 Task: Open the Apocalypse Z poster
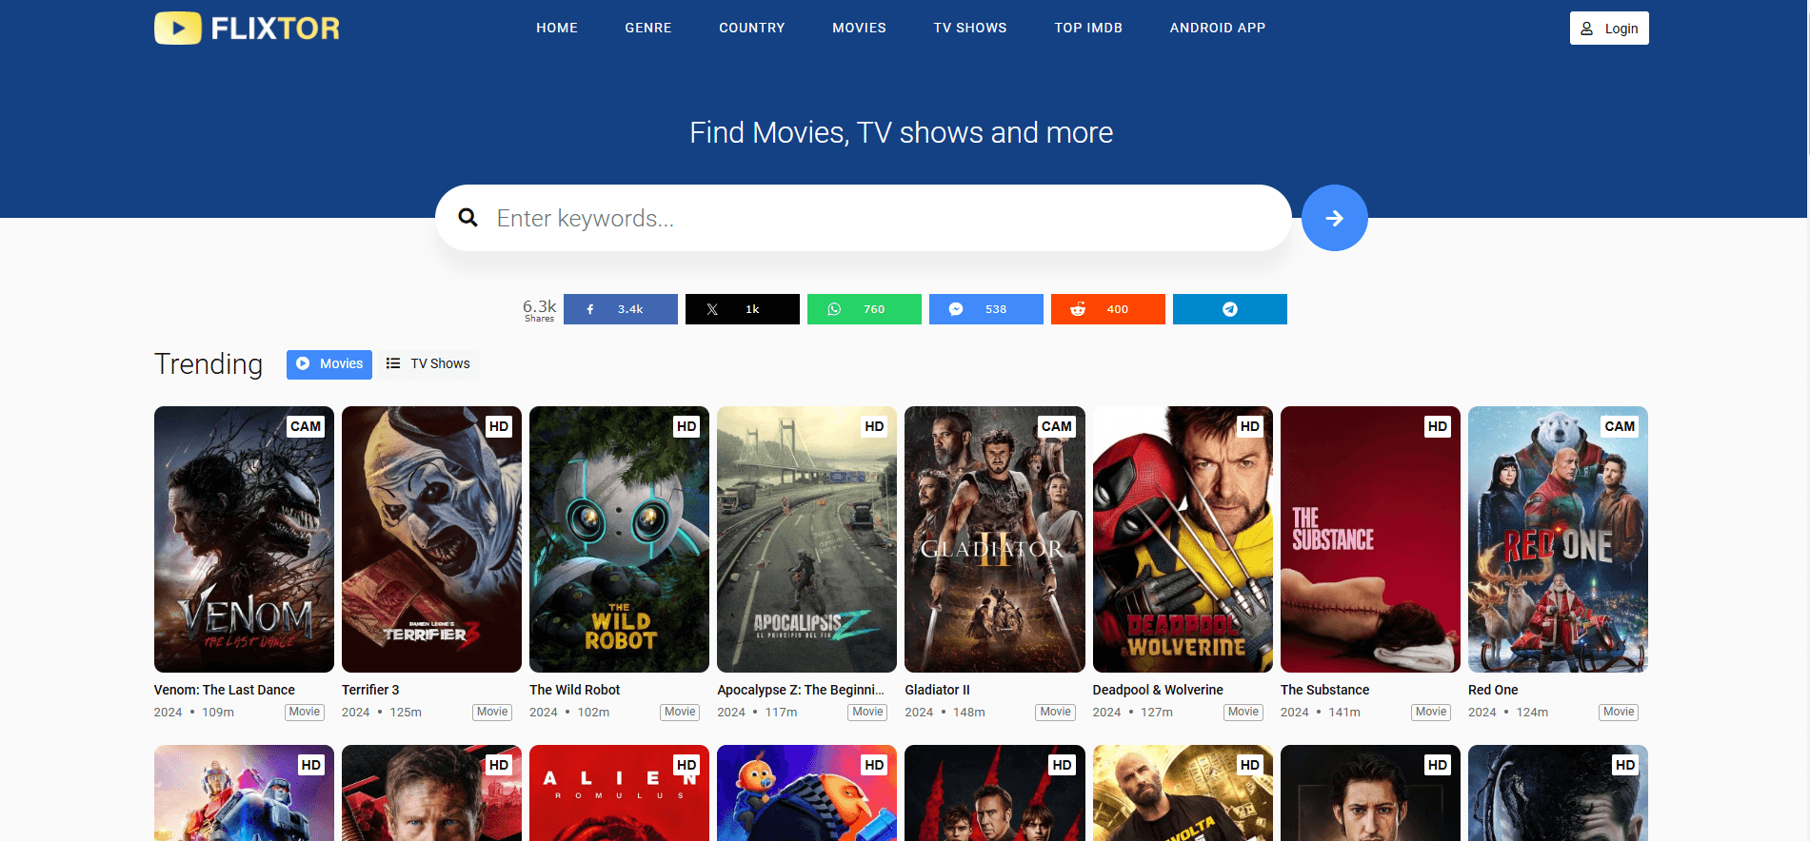point(806,539)
